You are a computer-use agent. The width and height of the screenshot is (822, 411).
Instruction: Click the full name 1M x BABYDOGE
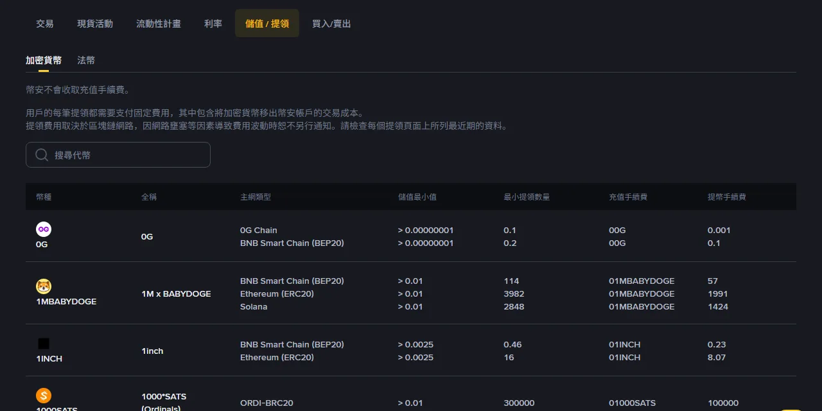[177, 294]
